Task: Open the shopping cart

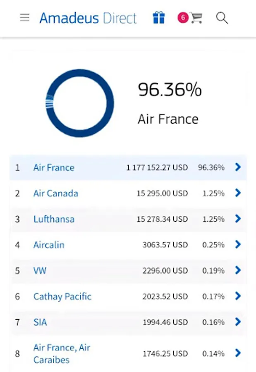Action: [x=196, y=18]
